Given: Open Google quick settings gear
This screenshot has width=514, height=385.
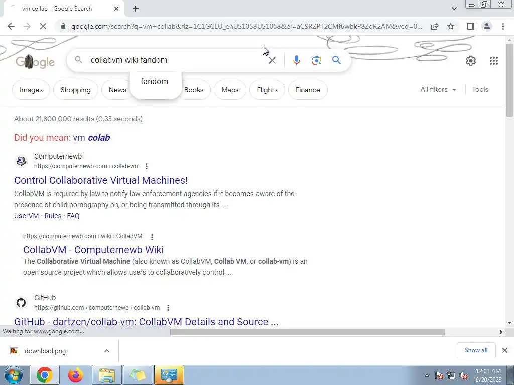Looking at the screenshot, I should 471,61.
